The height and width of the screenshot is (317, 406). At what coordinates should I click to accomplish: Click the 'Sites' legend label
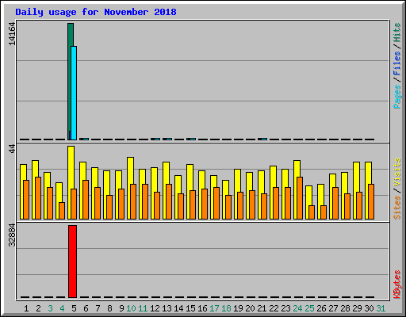[x=397, y=208]
